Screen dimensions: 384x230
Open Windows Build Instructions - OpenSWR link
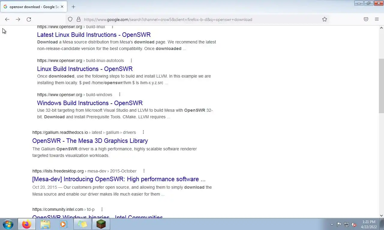click(90, 103)
